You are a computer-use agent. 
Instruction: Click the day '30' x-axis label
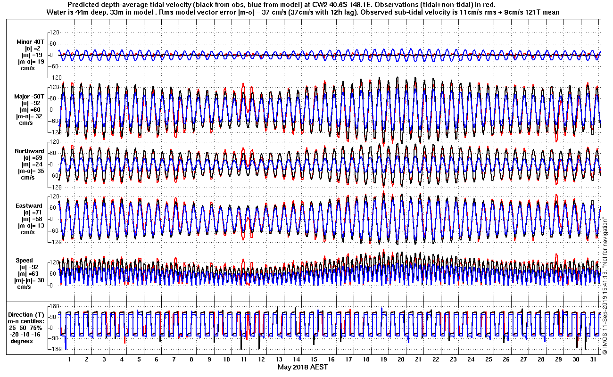click(x=576, y=360)
